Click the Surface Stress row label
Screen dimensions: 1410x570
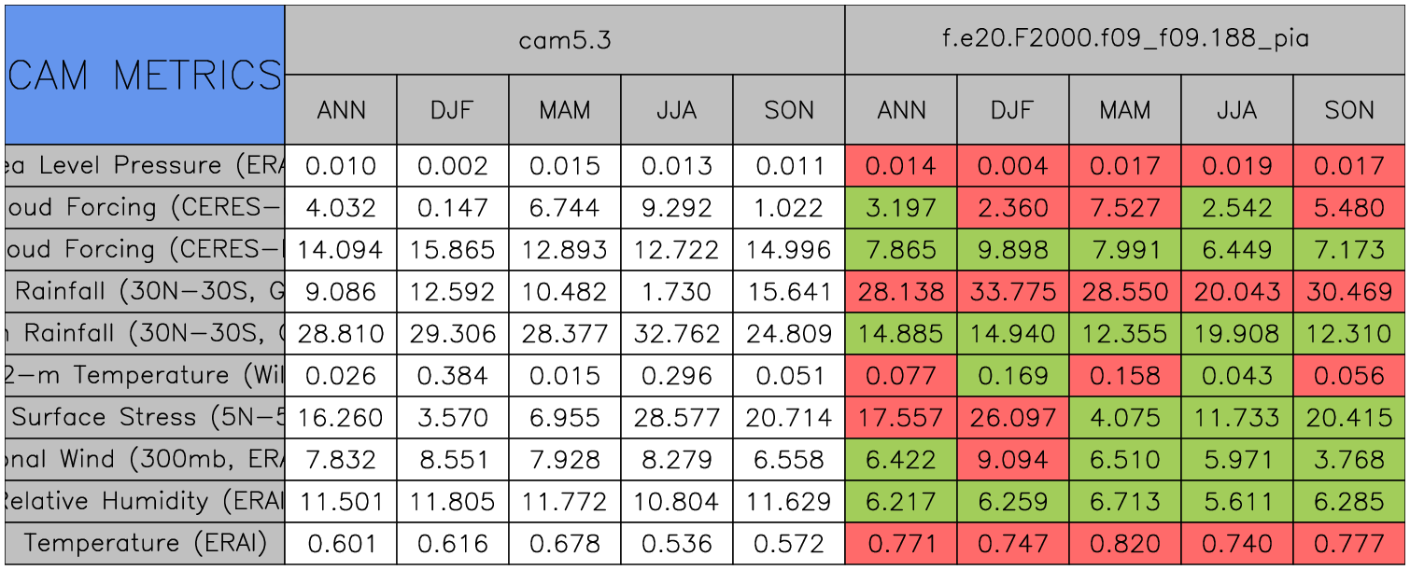pos(145,417)
